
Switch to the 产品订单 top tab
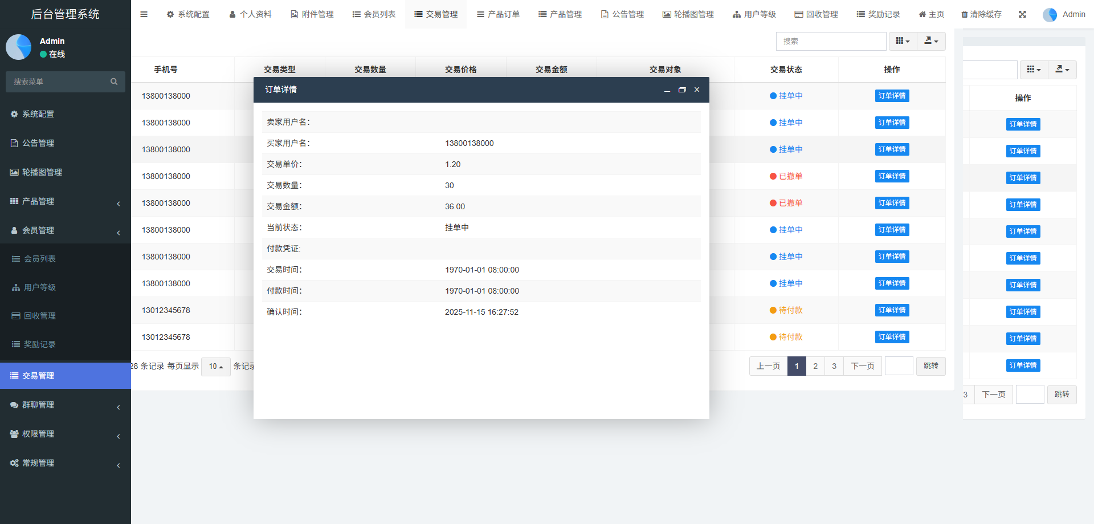point(498,14)
